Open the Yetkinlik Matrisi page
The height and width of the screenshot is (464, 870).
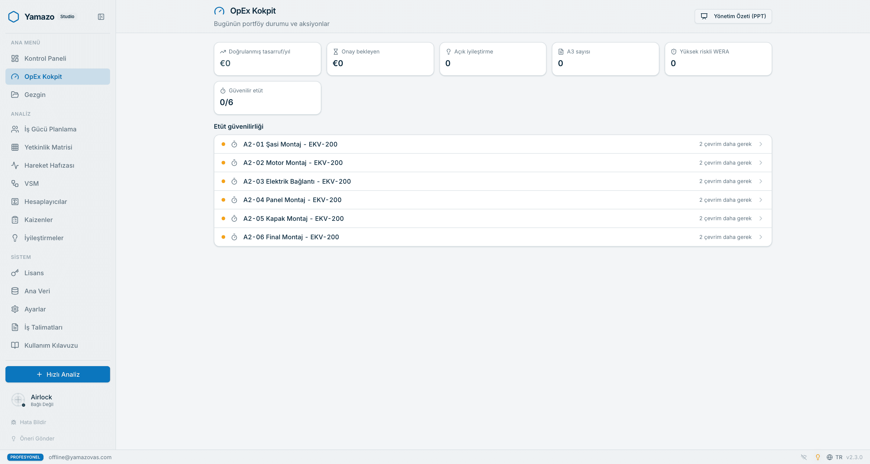click(x=58, y=147)
